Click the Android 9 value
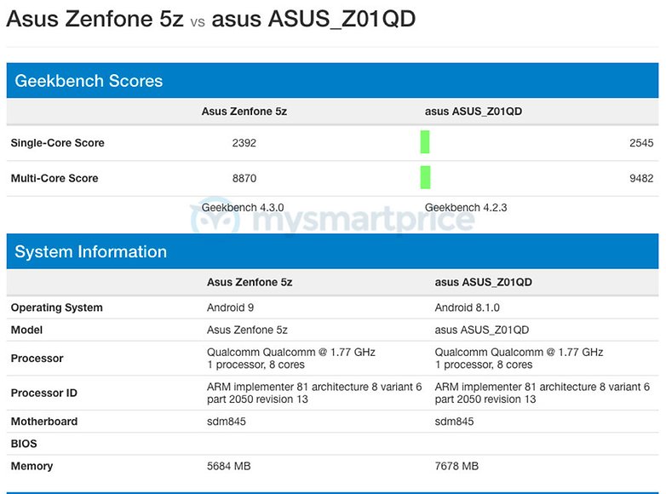The width and height of the screenshot is (666, 494). coord(230,307)
